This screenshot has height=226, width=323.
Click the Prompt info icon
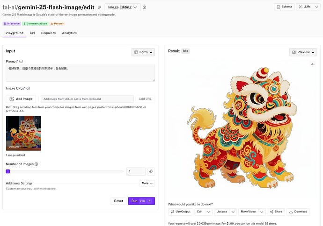coord(21,61)
